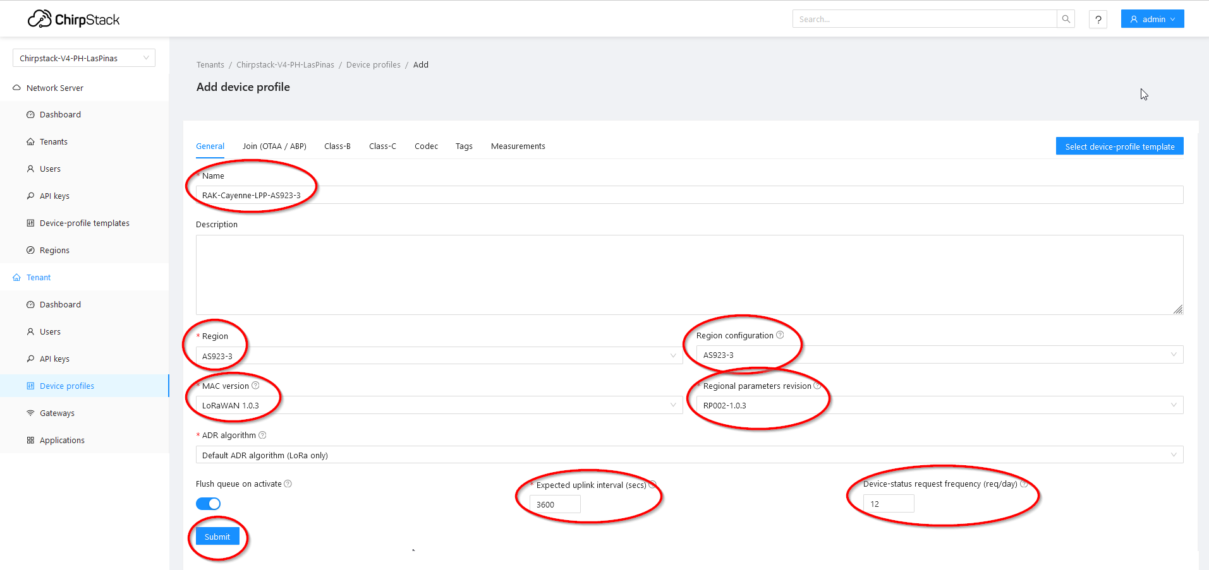
Task: Switch to the Tags tab
Action: [x=464, y=146]
